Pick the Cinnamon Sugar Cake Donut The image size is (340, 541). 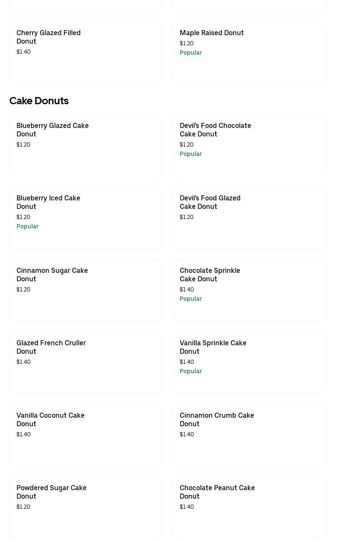tap(52, 275)
